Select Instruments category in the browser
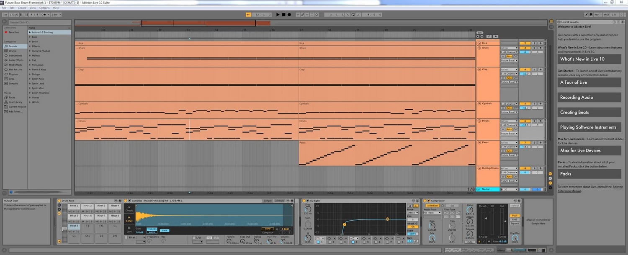 coord(15,55)
